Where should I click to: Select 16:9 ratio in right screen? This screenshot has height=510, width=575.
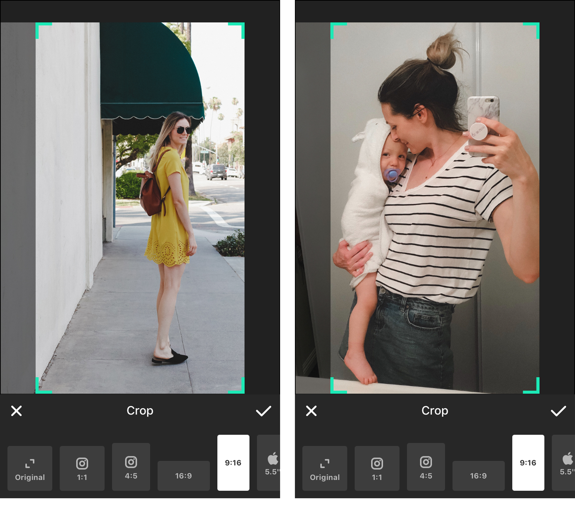(478, 476)
